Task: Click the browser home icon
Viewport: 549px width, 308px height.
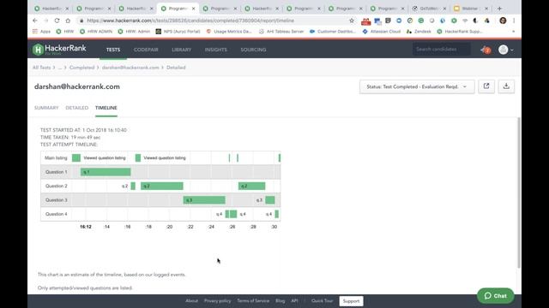Action: [x=68, y=21]
